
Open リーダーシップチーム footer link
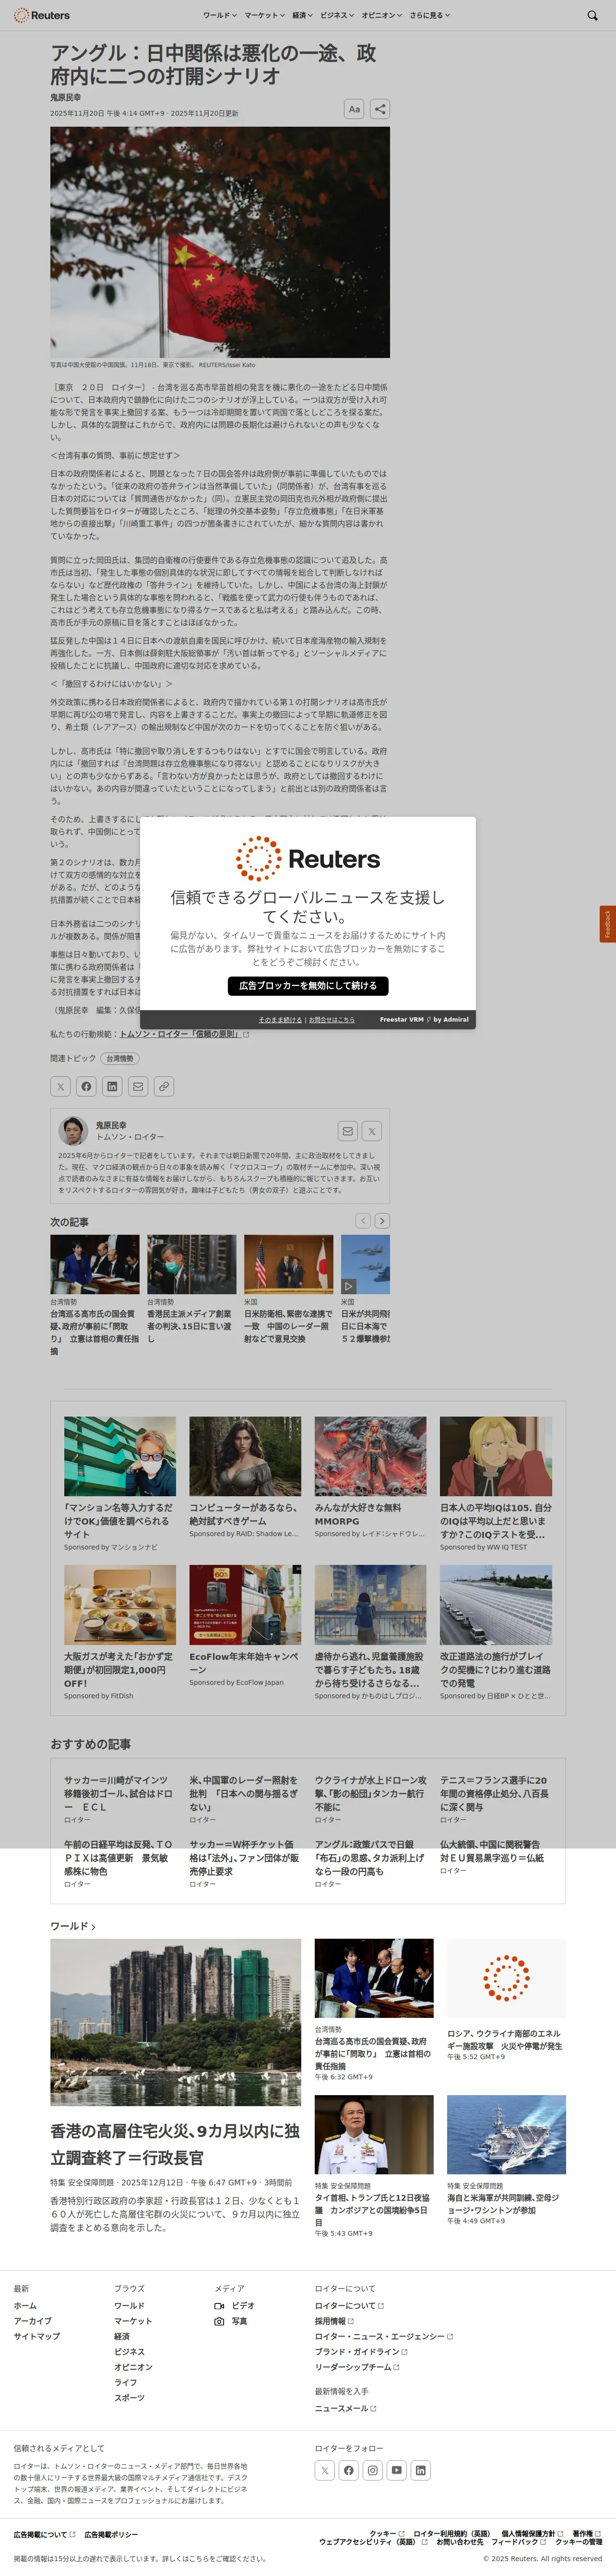coord(356,2367)
